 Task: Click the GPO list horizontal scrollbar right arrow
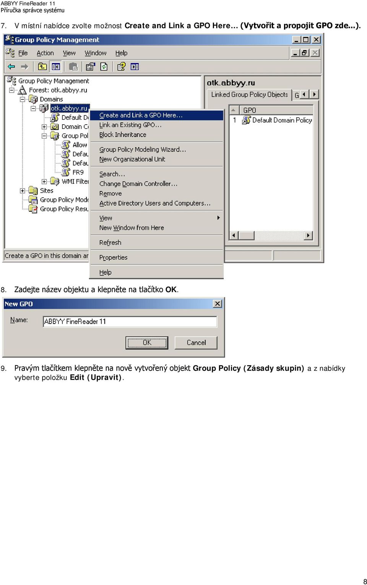[308, 235]
